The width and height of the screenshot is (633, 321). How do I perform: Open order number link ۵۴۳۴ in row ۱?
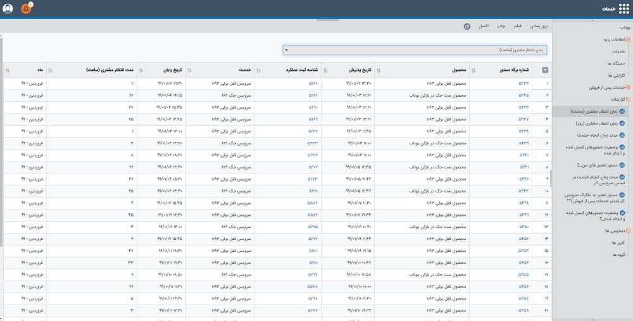[523, 84]
